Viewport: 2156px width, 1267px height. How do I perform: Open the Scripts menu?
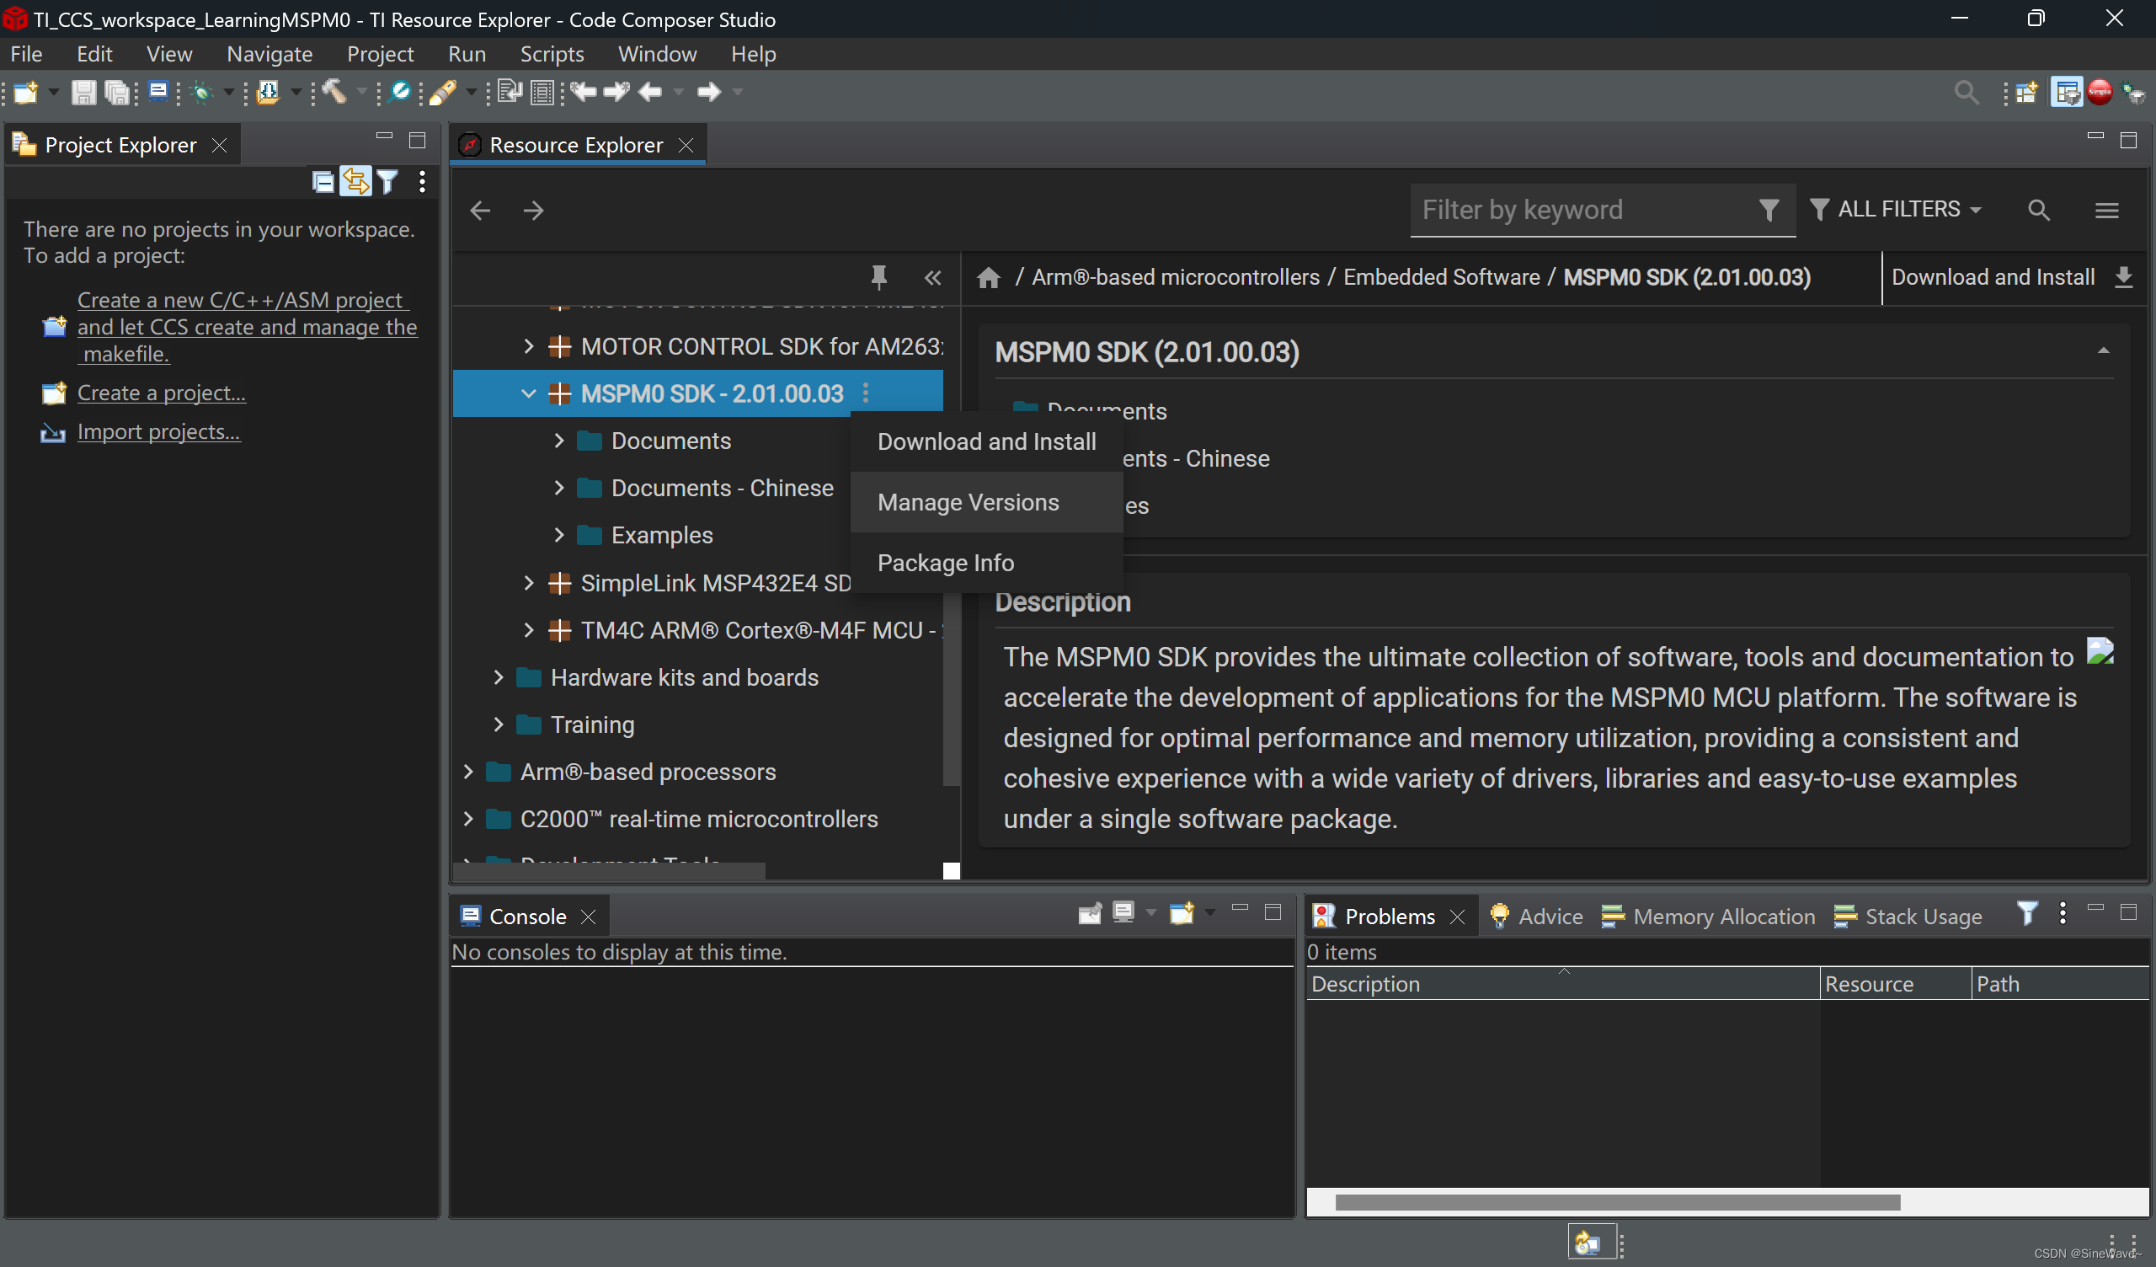coord(552,54)
